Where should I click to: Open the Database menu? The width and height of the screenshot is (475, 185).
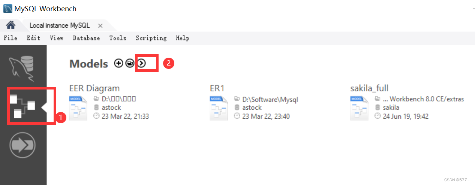(x=86, y=38)
